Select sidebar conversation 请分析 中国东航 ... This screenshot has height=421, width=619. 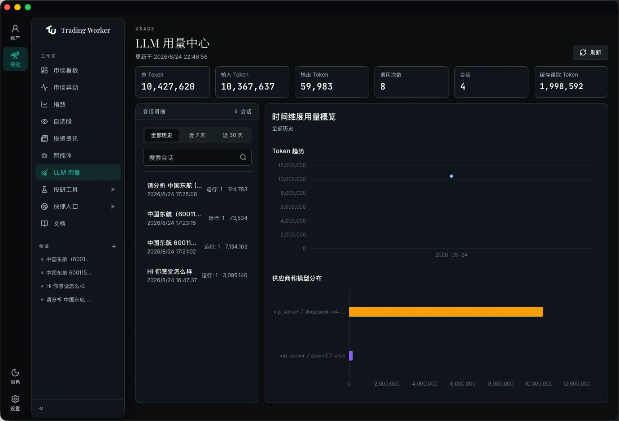69,300
